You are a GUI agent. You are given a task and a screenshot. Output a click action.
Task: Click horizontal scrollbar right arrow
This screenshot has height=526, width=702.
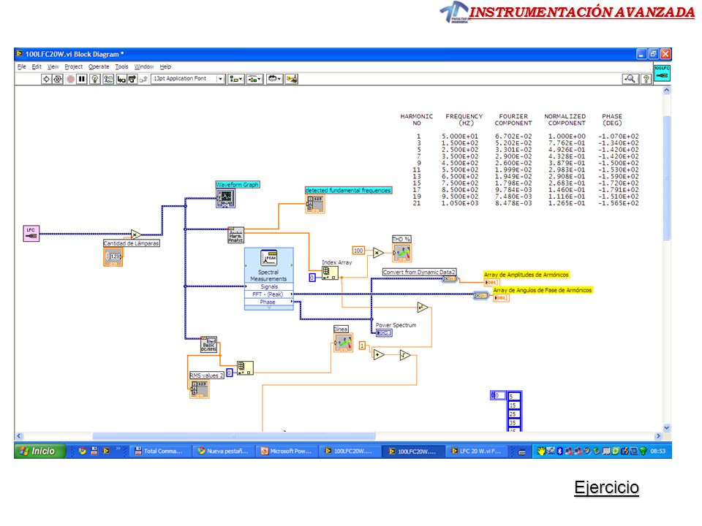click(658, 435)
